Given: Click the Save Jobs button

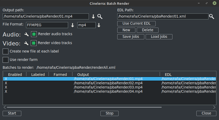Looking at the screenshot, I should click(131, 36).
